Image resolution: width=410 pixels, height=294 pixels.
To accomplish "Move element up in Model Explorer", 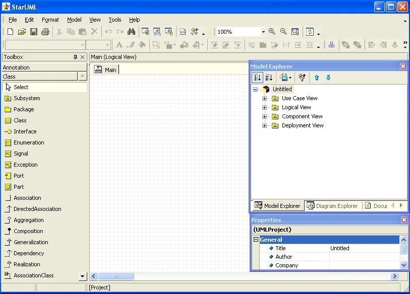I will tap(317, 78).
